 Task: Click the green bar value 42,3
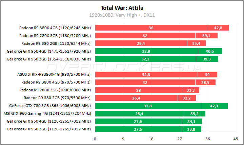tap(214, 106)
